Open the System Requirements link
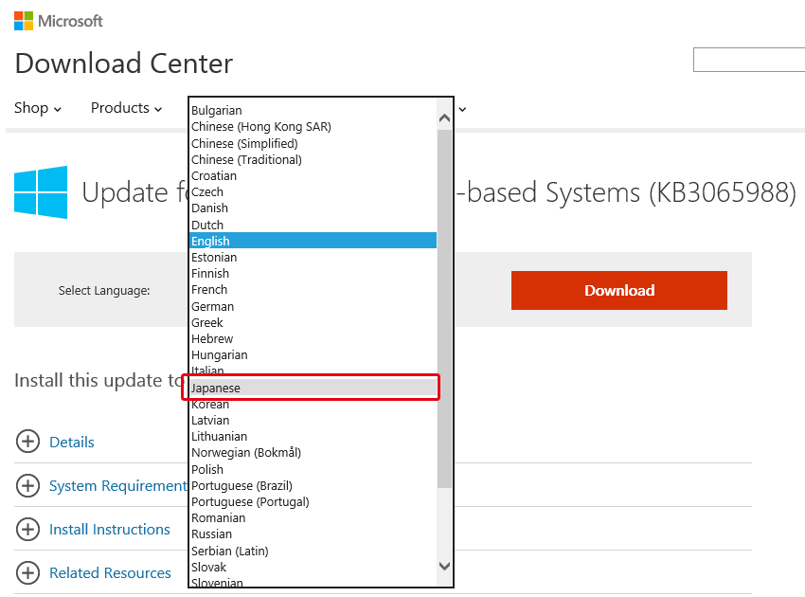The height and width of the screenshot is (597, 805). pos(118,485)
